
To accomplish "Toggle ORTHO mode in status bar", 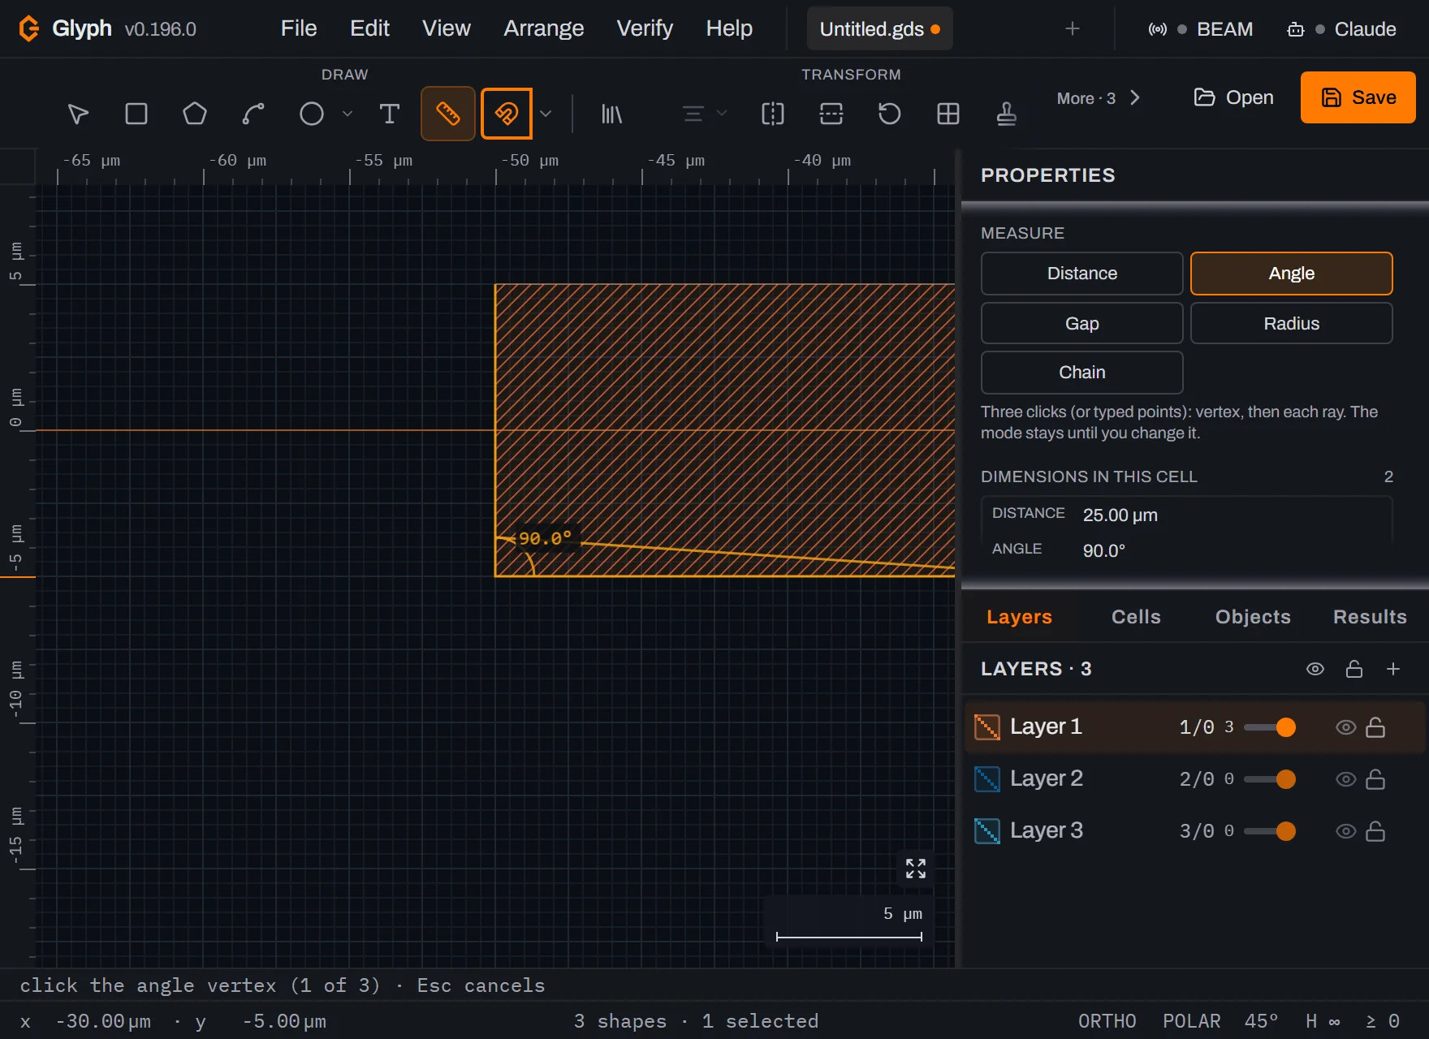I will (x=1107, y=1021).
